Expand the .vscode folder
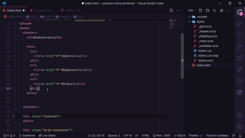245x138 pixels. pos(189,17)
